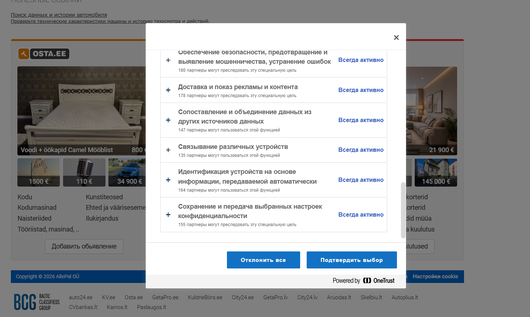Open the 34 900 € car thumbnail
The image size is (530, 317).
click(x=127, y=172)
